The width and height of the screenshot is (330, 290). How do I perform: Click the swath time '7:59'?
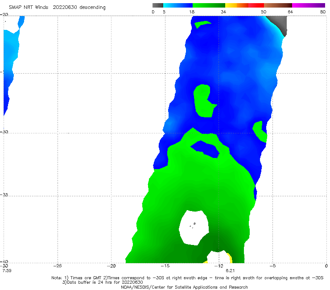tap(7, 270)
